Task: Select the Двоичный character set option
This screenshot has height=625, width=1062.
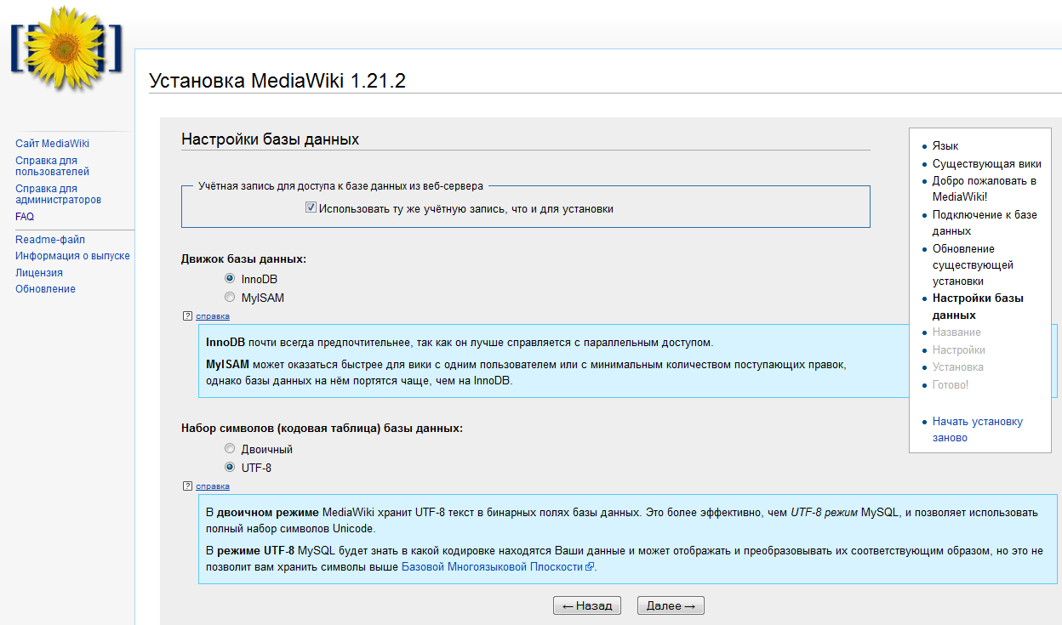Action: click(230, 448)
